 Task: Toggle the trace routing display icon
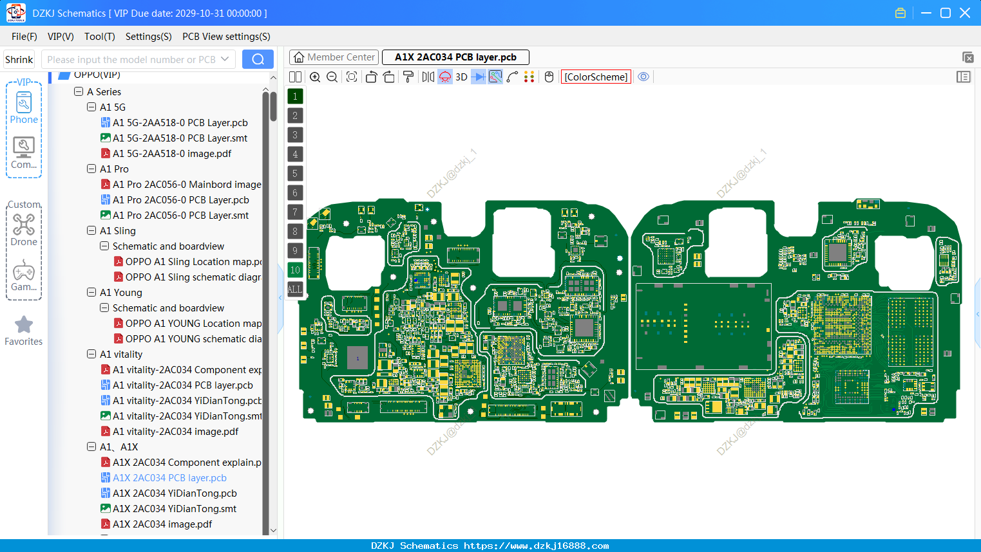(495, 77)
